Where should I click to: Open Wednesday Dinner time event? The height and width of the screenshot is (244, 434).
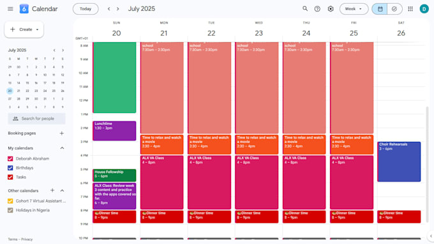[257, 217]
